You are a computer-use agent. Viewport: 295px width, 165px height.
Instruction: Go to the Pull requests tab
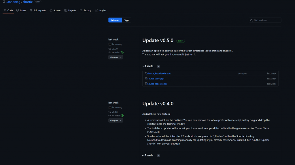[38, 10]
